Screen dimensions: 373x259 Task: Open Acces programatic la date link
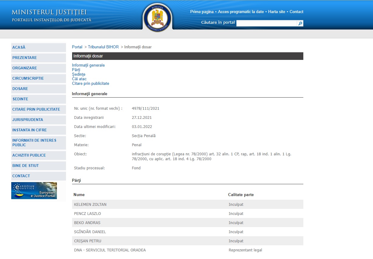click(241, 12)
